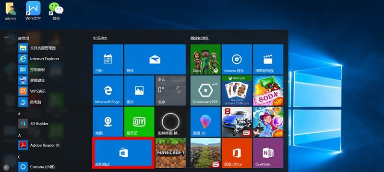This screenshot has height=172, width=384.
Task: Open the 邮件 mail tile
Action: (155, 59)
